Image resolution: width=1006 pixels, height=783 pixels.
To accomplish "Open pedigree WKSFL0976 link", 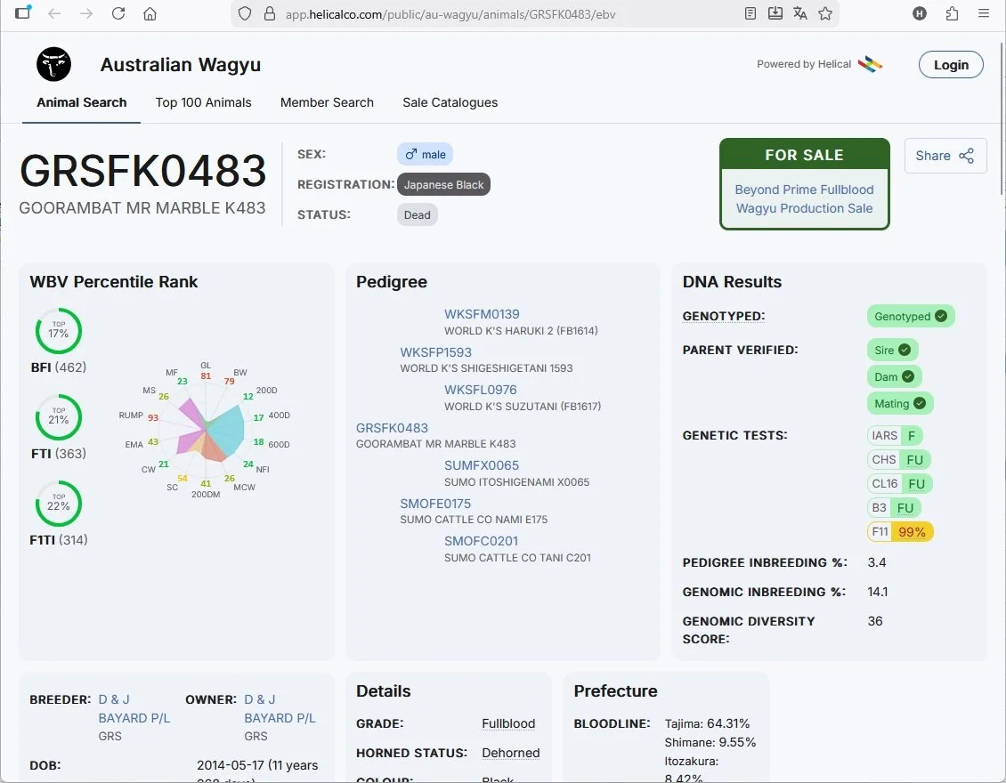I will click(481, 390).
